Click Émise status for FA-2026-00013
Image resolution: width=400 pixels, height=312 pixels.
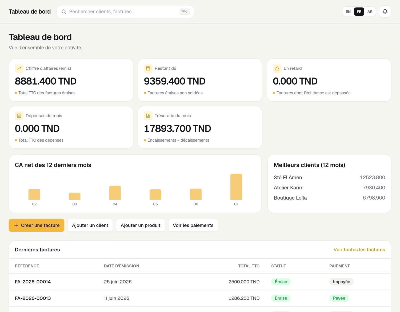281,298
